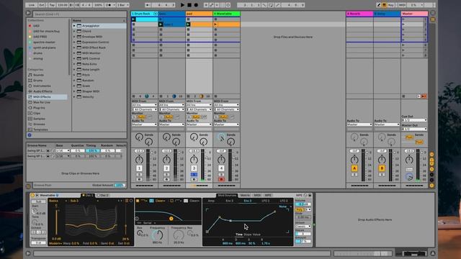Select the Sounds category icon

(30, 75)
